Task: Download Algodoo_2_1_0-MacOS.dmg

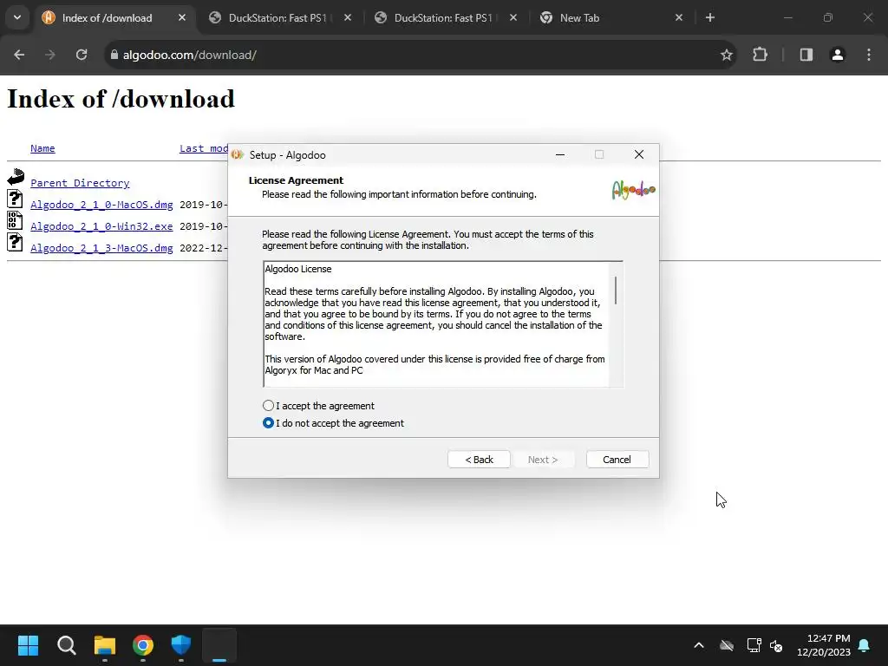Action: tap(101, 205)
